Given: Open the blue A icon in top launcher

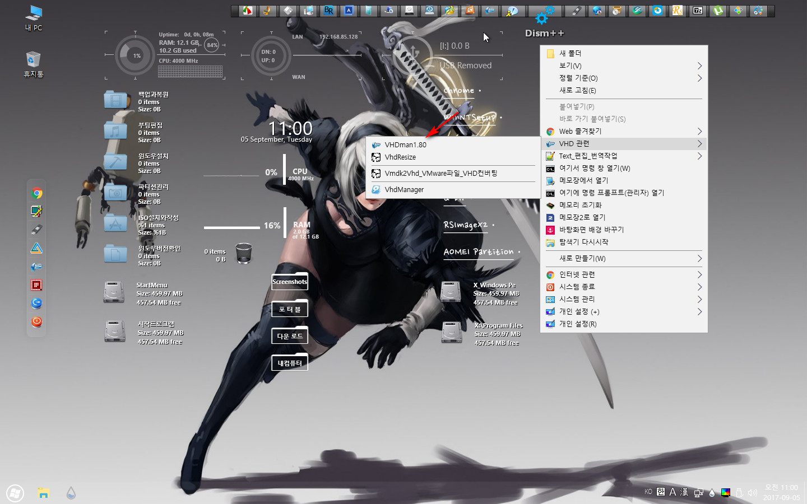Looking at the screenshot, I should [x=349, y=10].
